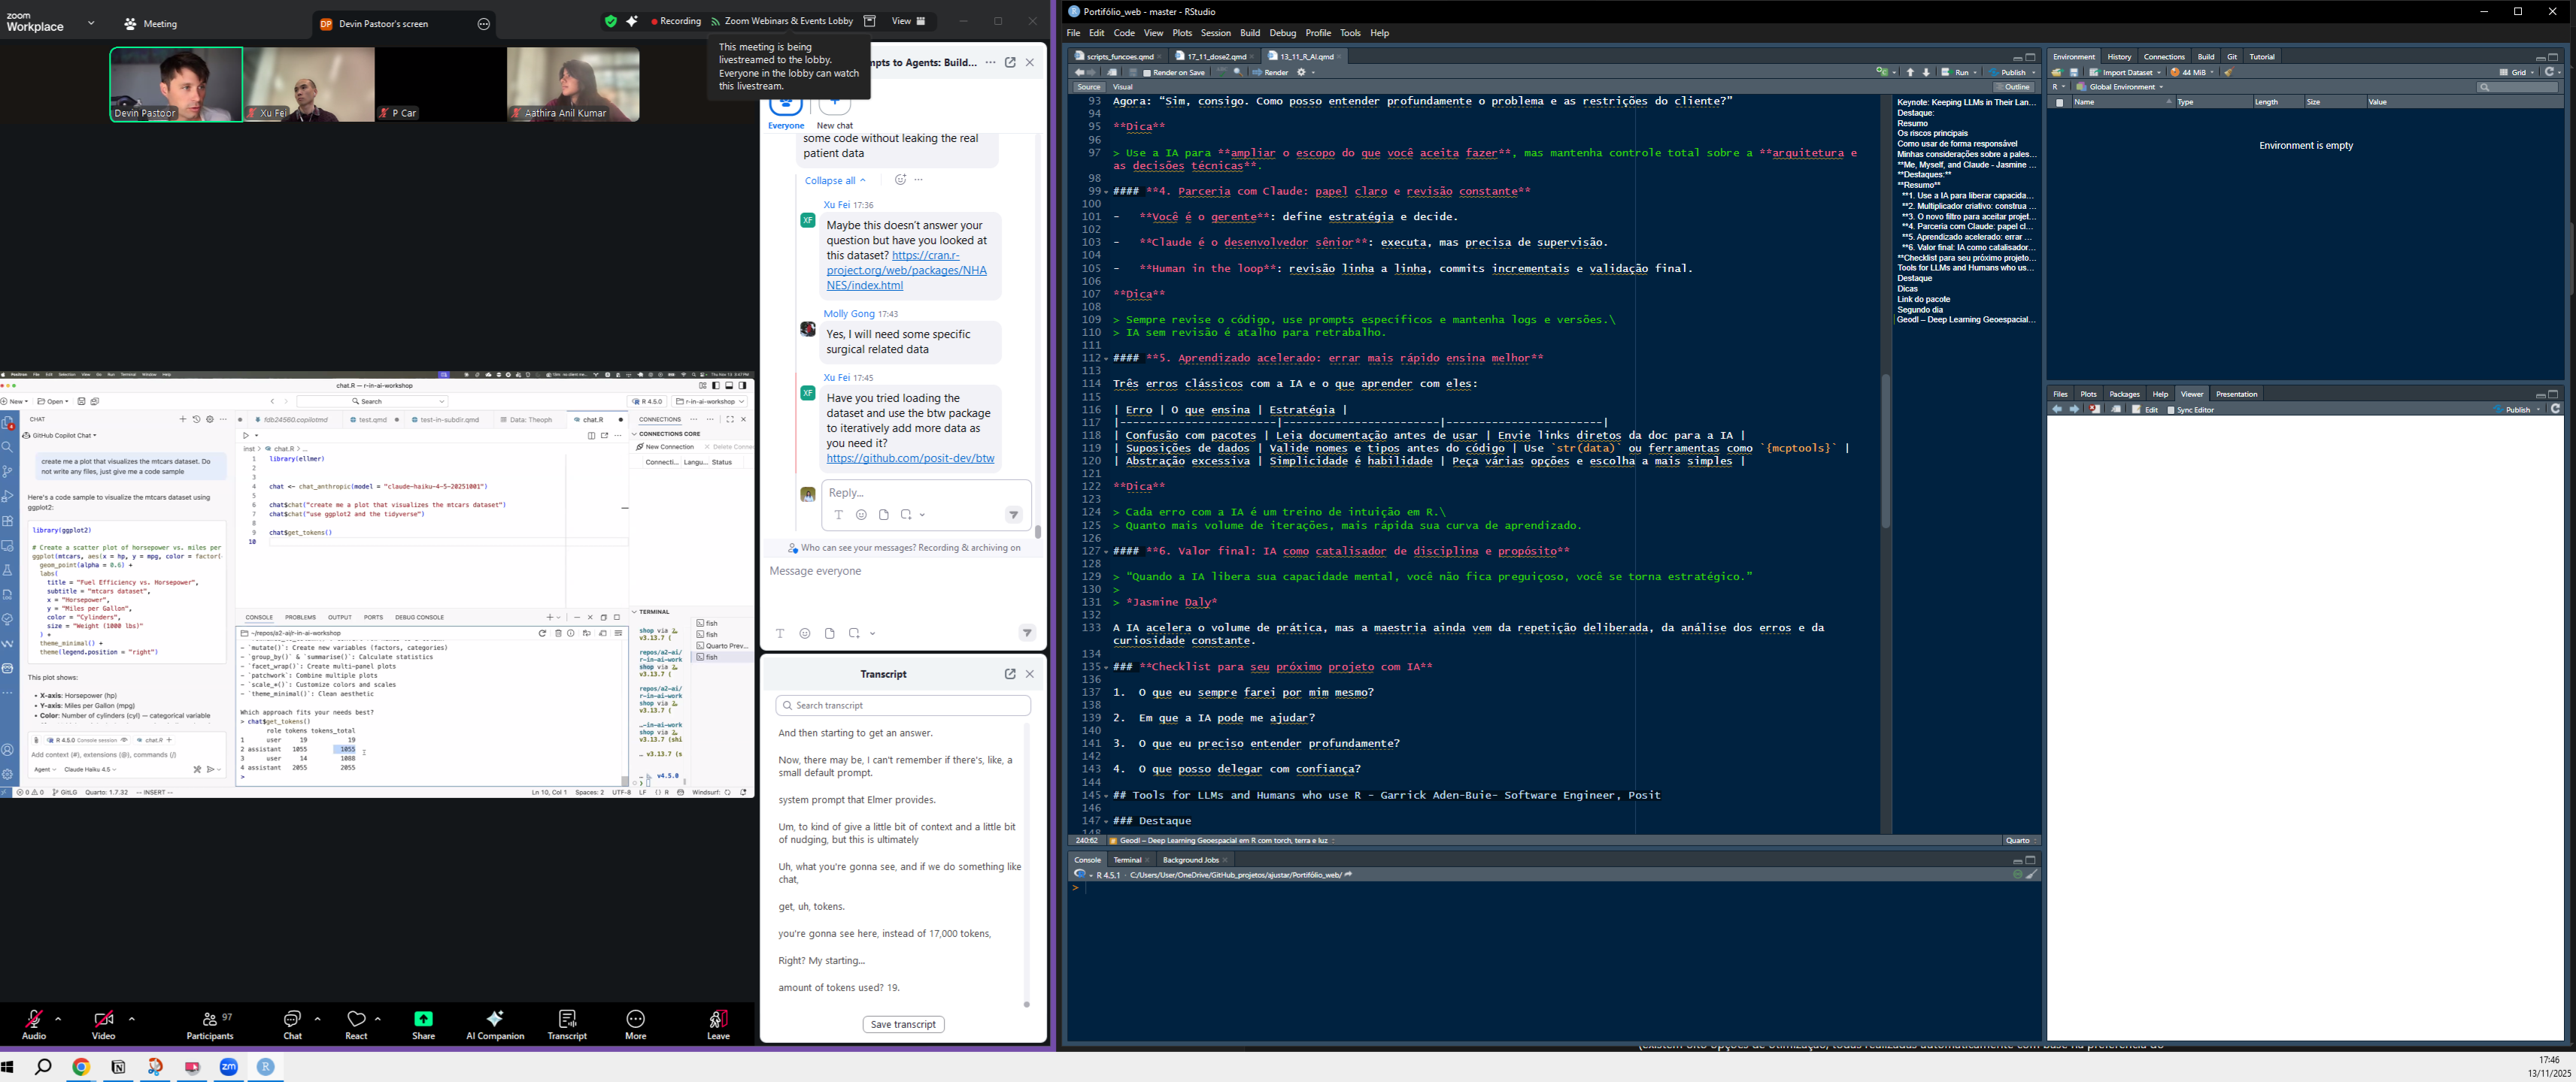Viewport: 2576px width, 1082px height.
Task: Open the Session menu in RStudio
Action: [x=1215, y=33]
